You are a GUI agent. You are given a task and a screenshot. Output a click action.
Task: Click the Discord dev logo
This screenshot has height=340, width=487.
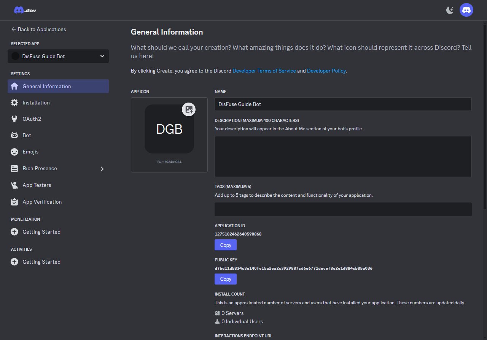pyautogui.click(x=25, y=10)
